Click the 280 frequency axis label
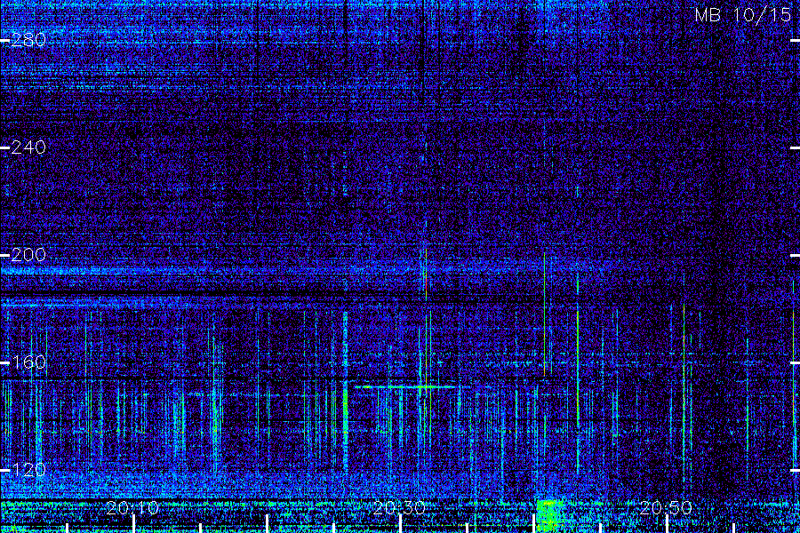 [x=28, y=40]
